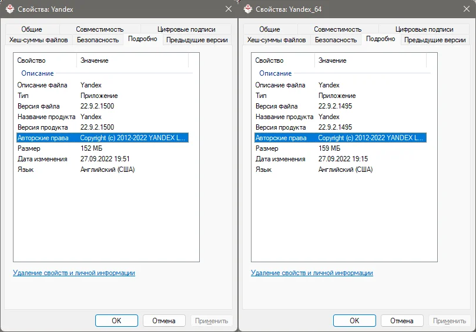
Task: Select Язык row in Yandex_64 window
Action: point(341,170)
